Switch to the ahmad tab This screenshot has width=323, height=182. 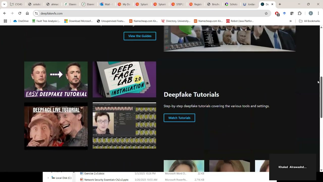(x=52, y=4)
